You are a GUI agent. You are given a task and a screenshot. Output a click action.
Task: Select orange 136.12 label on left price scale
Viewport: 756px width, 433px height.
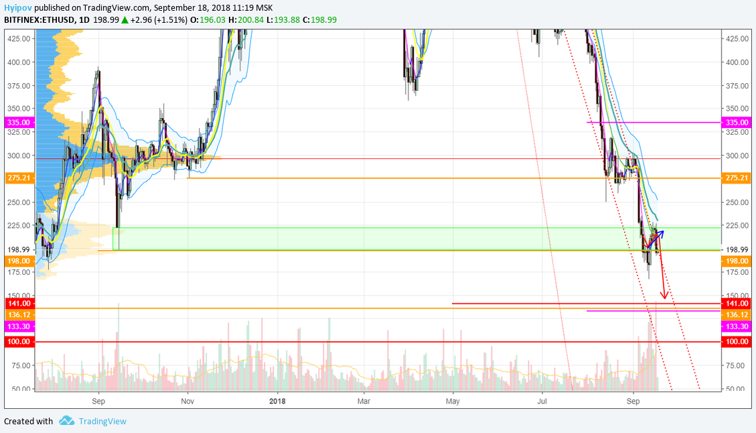click(x=19, y=315)
